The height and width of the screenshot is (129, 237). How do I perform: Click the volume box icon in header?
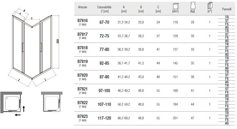176,6
